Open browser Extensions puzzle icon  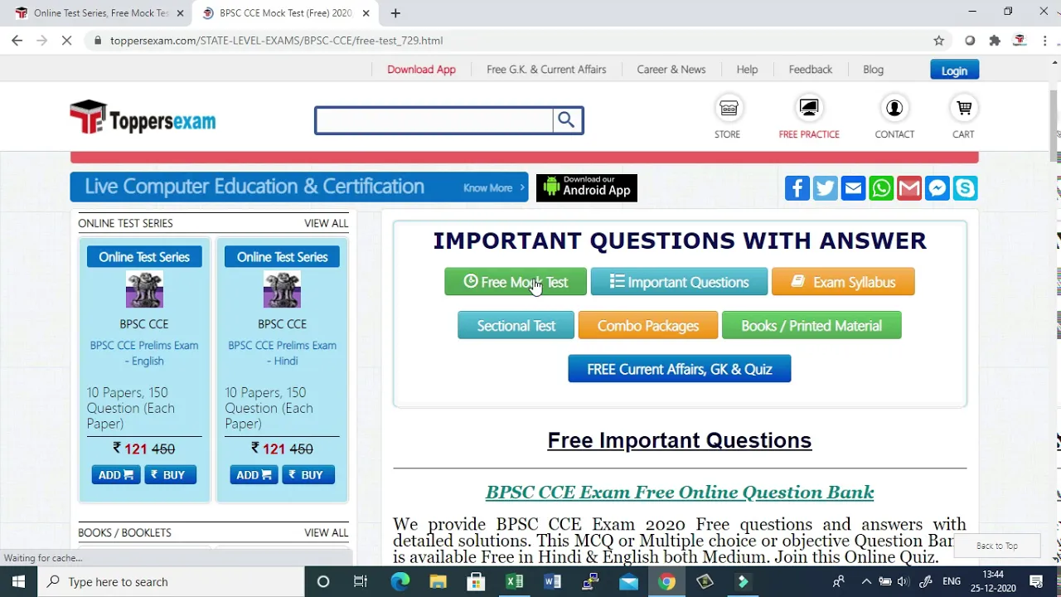point(995,41)
